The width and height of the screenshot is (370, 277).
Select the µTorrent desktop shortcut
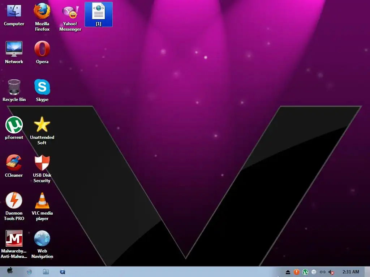point(14,128)
